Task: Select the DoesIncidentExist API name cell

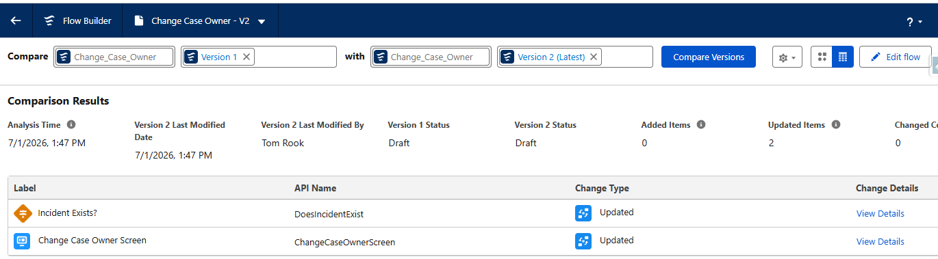Action: coord(329,214)
